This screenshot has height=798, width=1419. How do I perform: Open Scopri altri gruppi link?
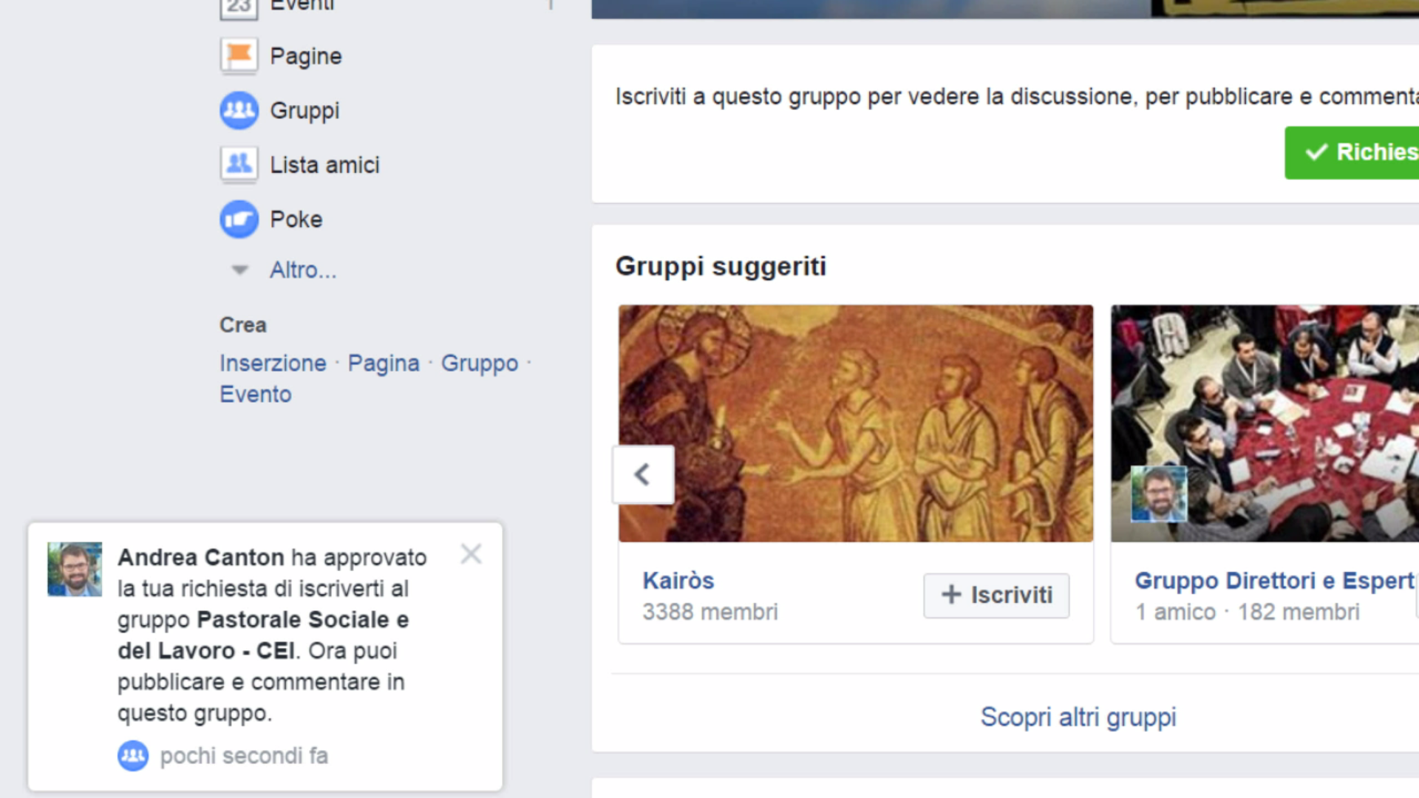tap(1078, 717)
